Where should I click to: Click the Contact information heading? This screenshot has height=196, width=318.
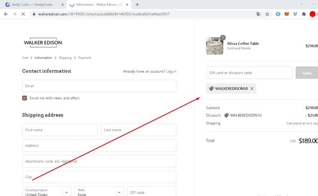point(47,71)
